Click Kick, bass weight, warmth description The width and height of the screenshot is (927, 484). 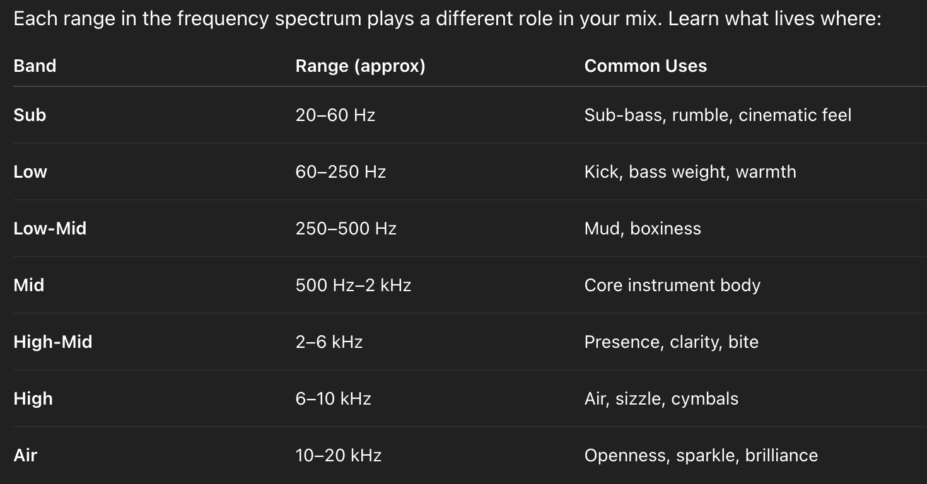tap(690, 172)
